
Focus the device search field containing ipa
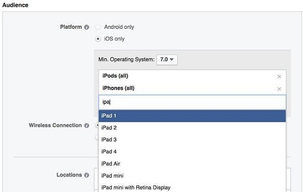[x=192, y=102]
